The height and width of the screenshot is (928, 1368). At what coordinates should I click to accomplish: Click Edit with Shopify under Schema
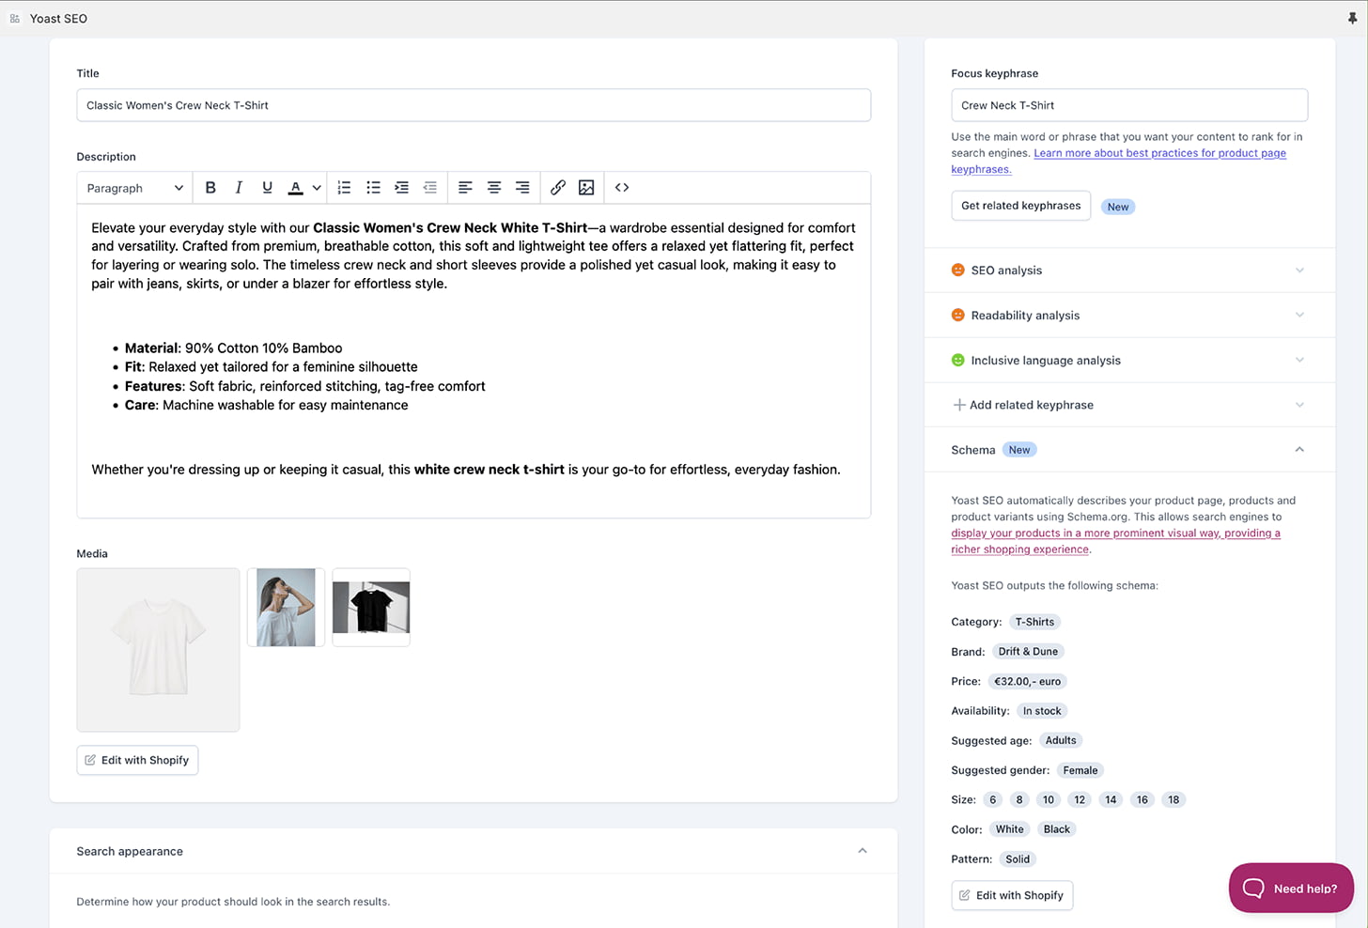click(x=1012, y=895)
